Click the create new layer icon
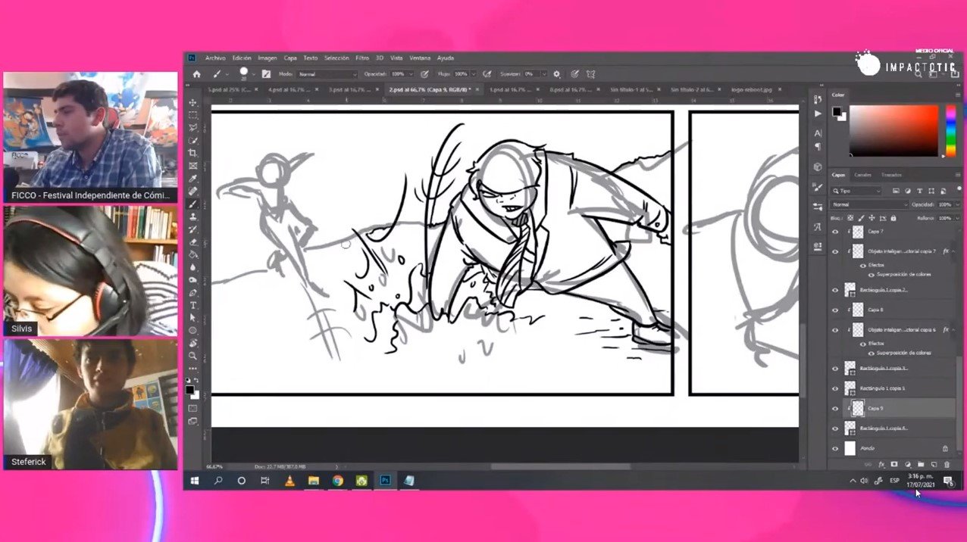This screenshot has height=542, width=967. (x=934, y=464)
